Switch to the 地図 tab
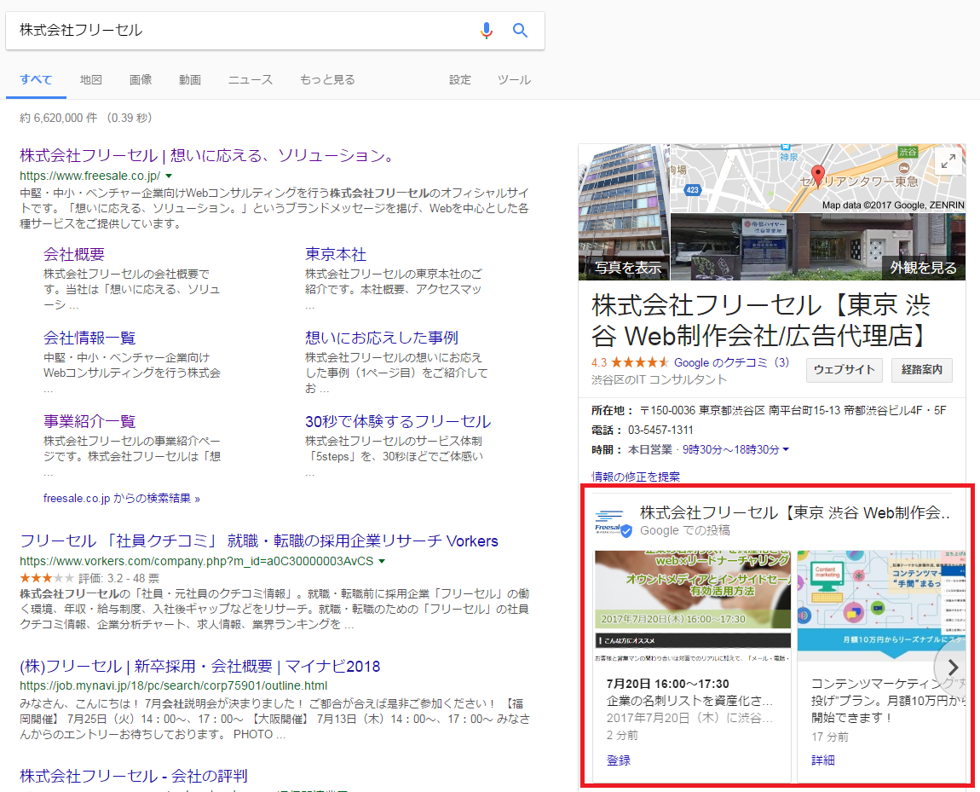Screen dimensions: 980x792 coord(90,80)
